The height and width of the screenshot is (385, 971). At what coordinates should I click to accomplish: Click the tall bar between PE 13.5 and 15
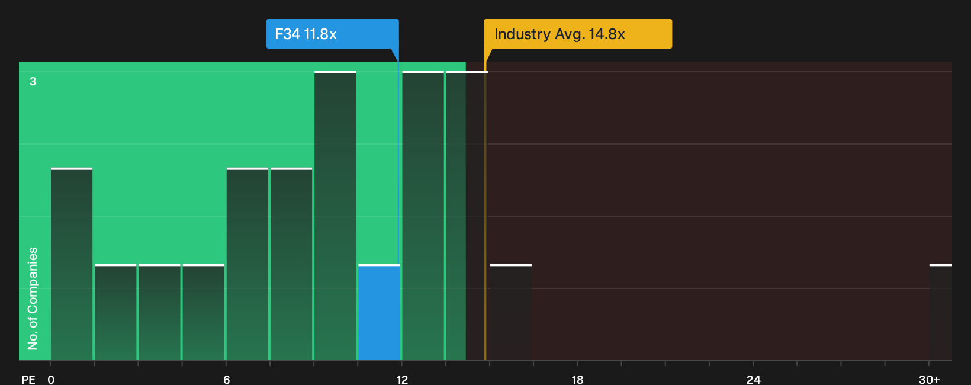(x=467, y=216)
